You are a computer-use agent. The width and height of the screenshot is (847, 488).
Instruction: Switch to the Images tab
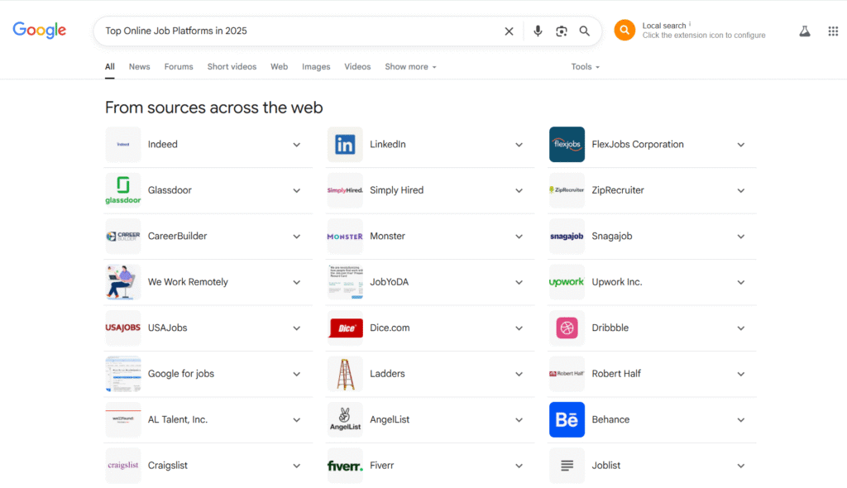tap(316, 66)
